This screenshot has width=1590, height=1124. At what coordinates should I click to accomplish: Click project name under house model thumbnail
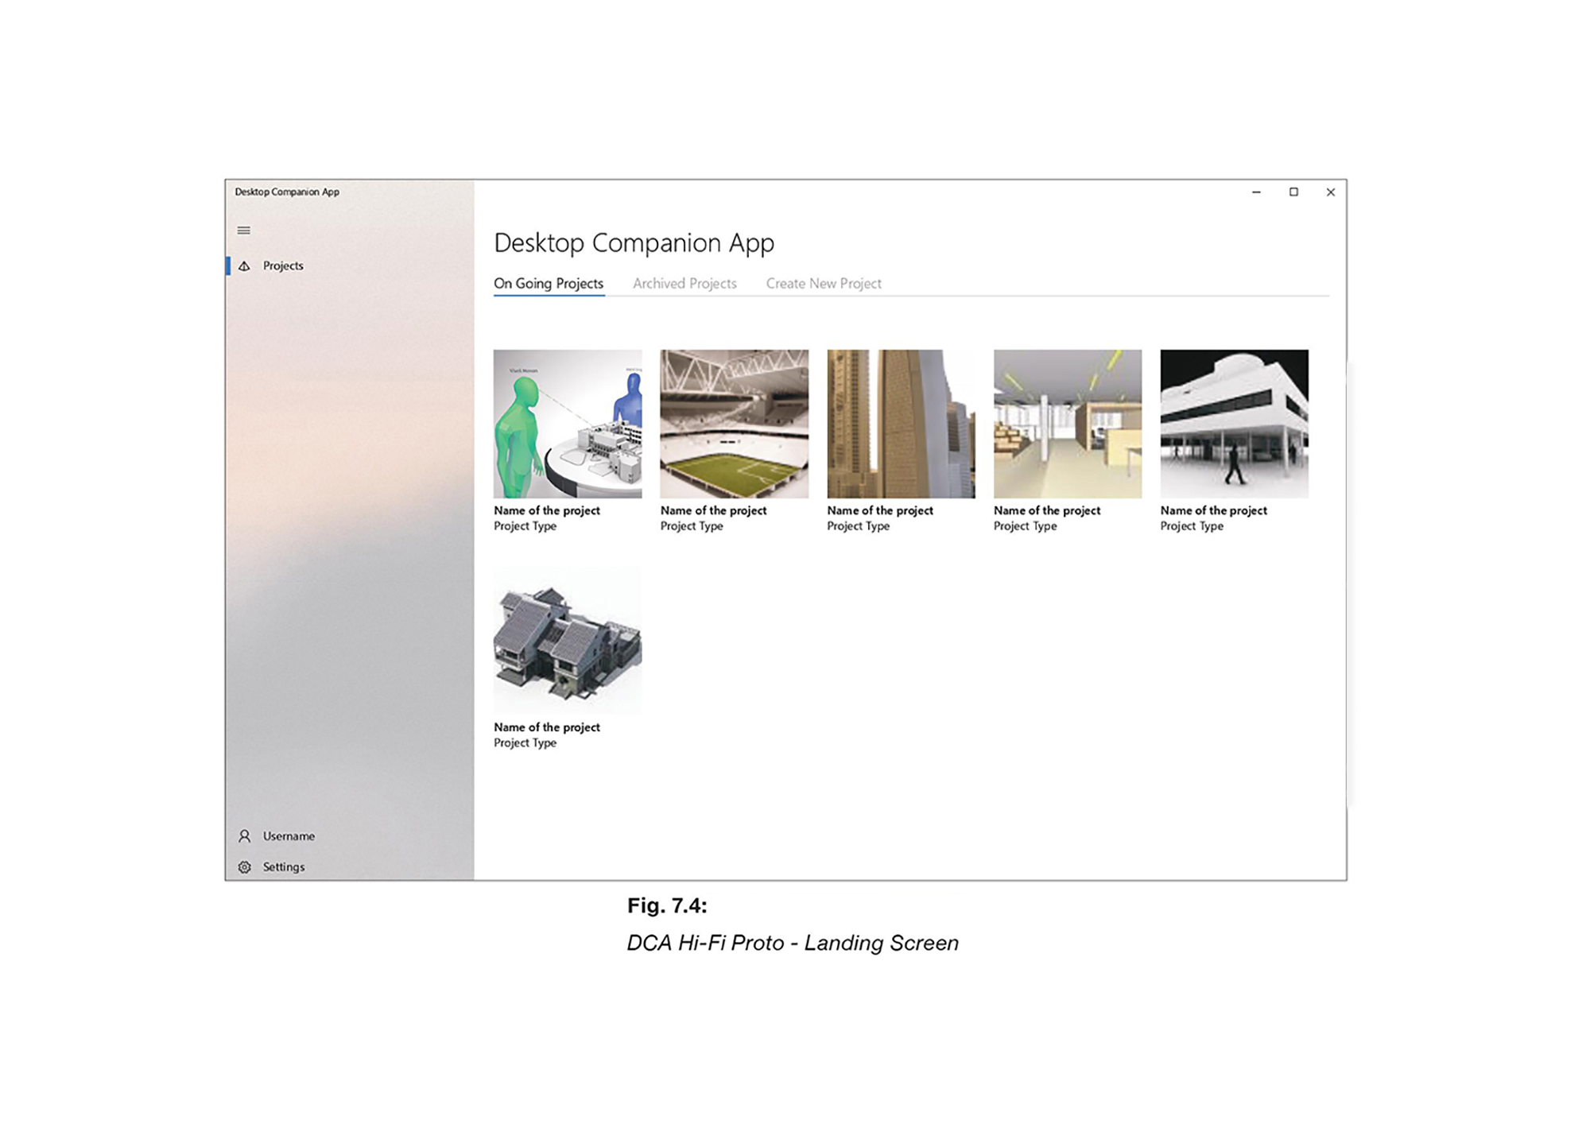pos(547,727)
